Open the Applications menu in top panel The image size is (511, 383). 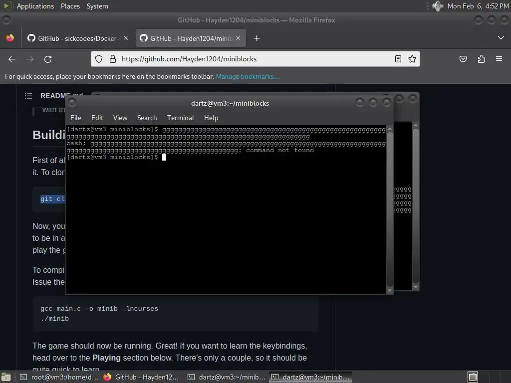(35, 6)
